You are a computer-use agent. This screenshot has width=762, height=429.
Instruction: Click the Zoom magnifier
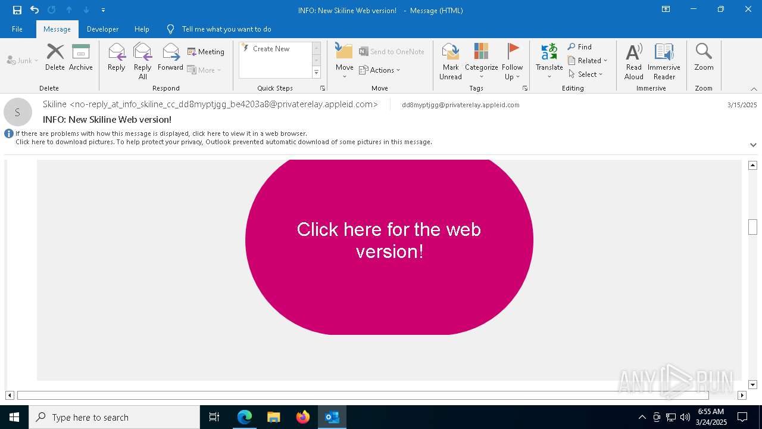pyautogui.click(x=704, y=57)
